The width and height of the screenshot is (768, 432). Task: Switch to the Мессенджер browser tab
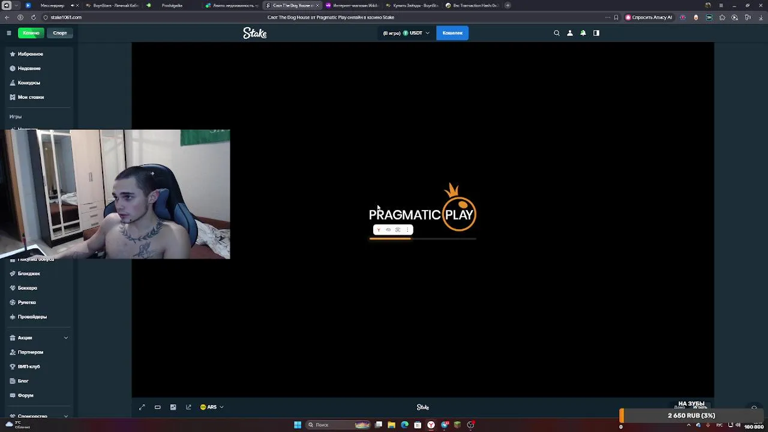pos(52,5)
